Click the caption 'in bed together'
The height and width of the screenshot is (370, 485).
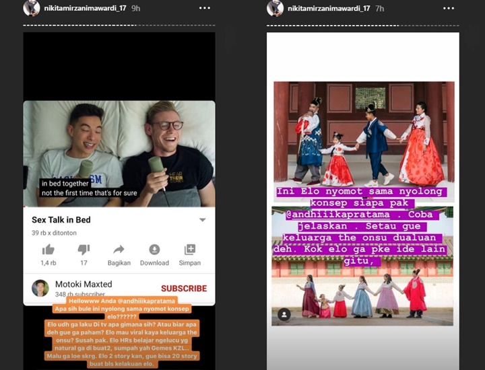pyautogui.click(x=65, y=184)
